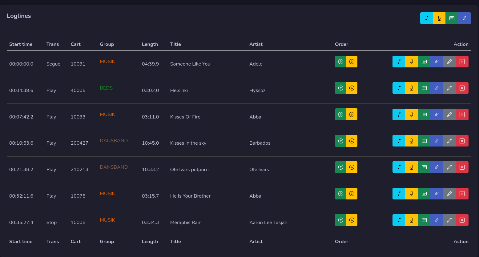The image size is (479, 257).
Task: Click length value 10:45.0
Action: [150, 143]
